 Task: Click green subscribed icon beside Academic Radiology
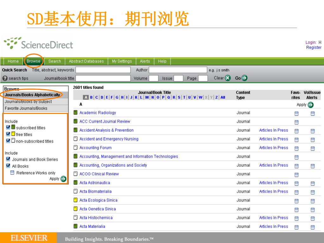[x=75, y=112]
